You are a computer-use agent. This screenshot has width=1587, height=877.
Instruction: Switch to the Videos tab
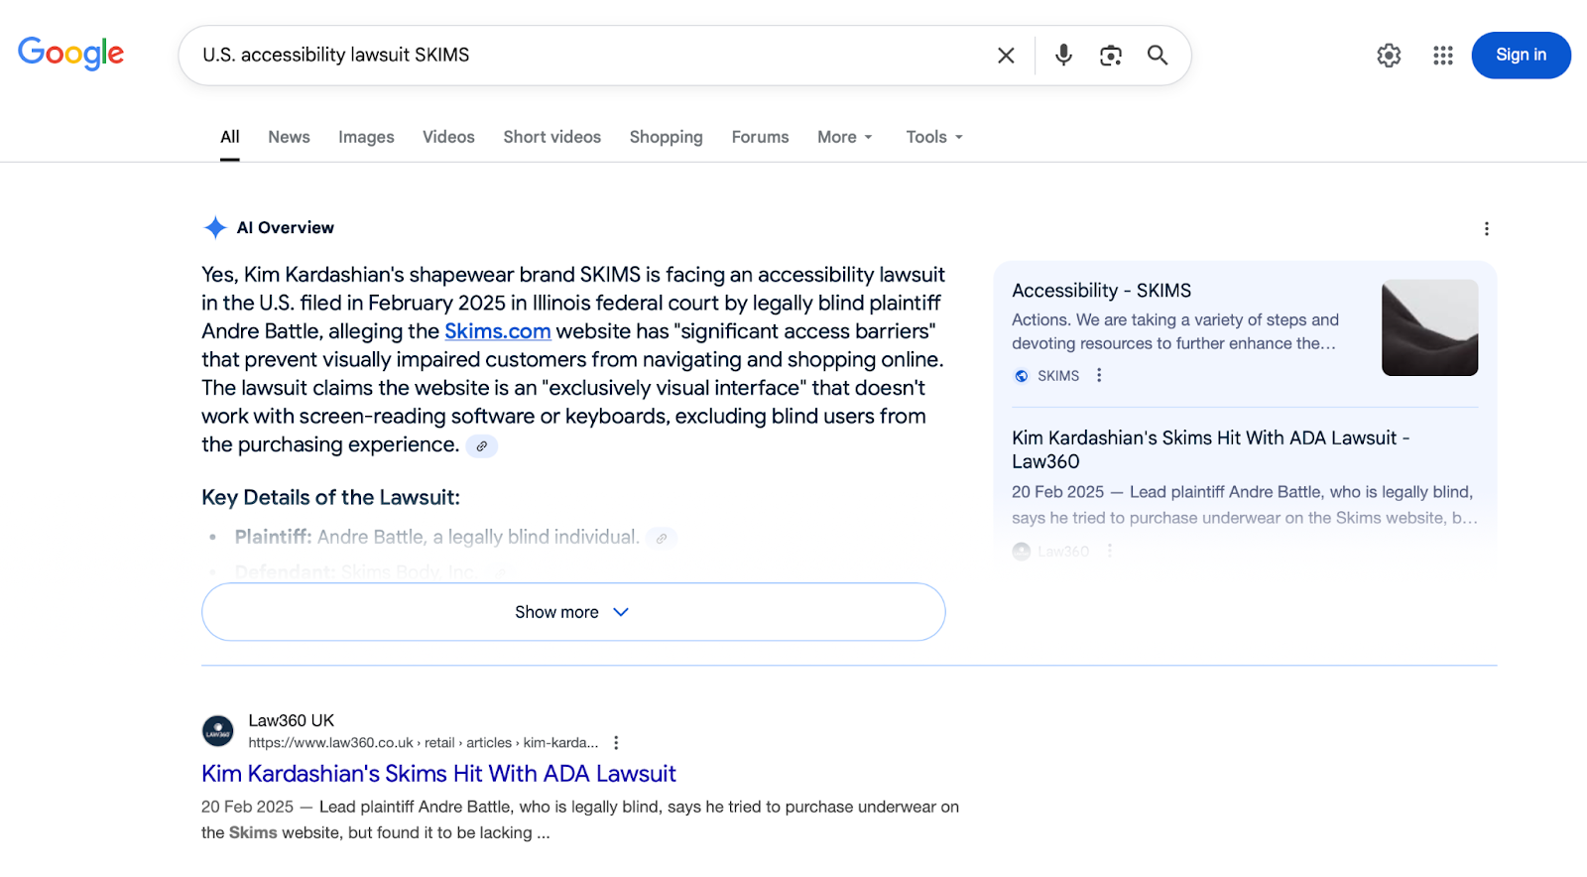448,137
